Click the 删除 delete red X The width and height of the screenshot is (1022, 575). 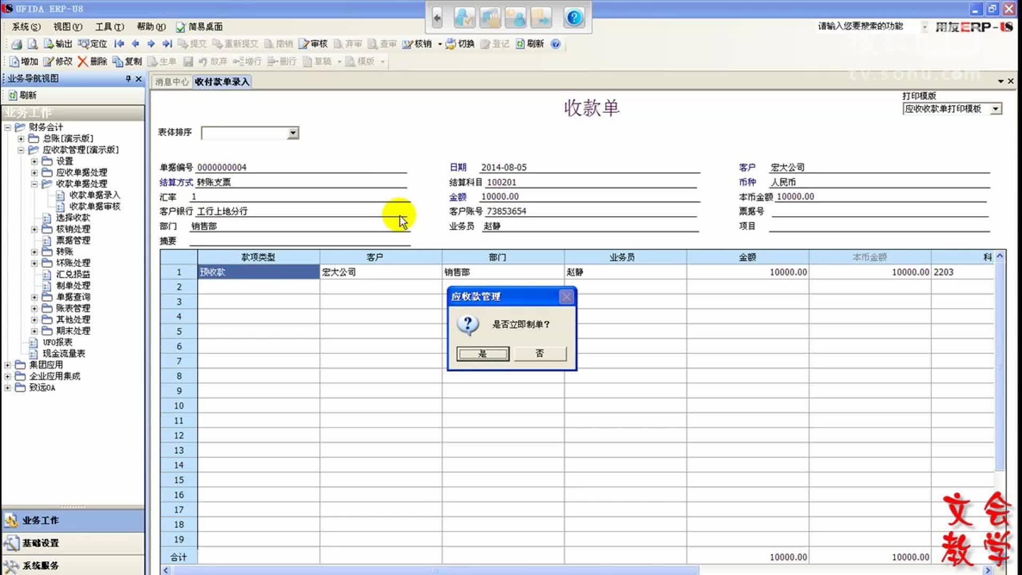[83, 62]
